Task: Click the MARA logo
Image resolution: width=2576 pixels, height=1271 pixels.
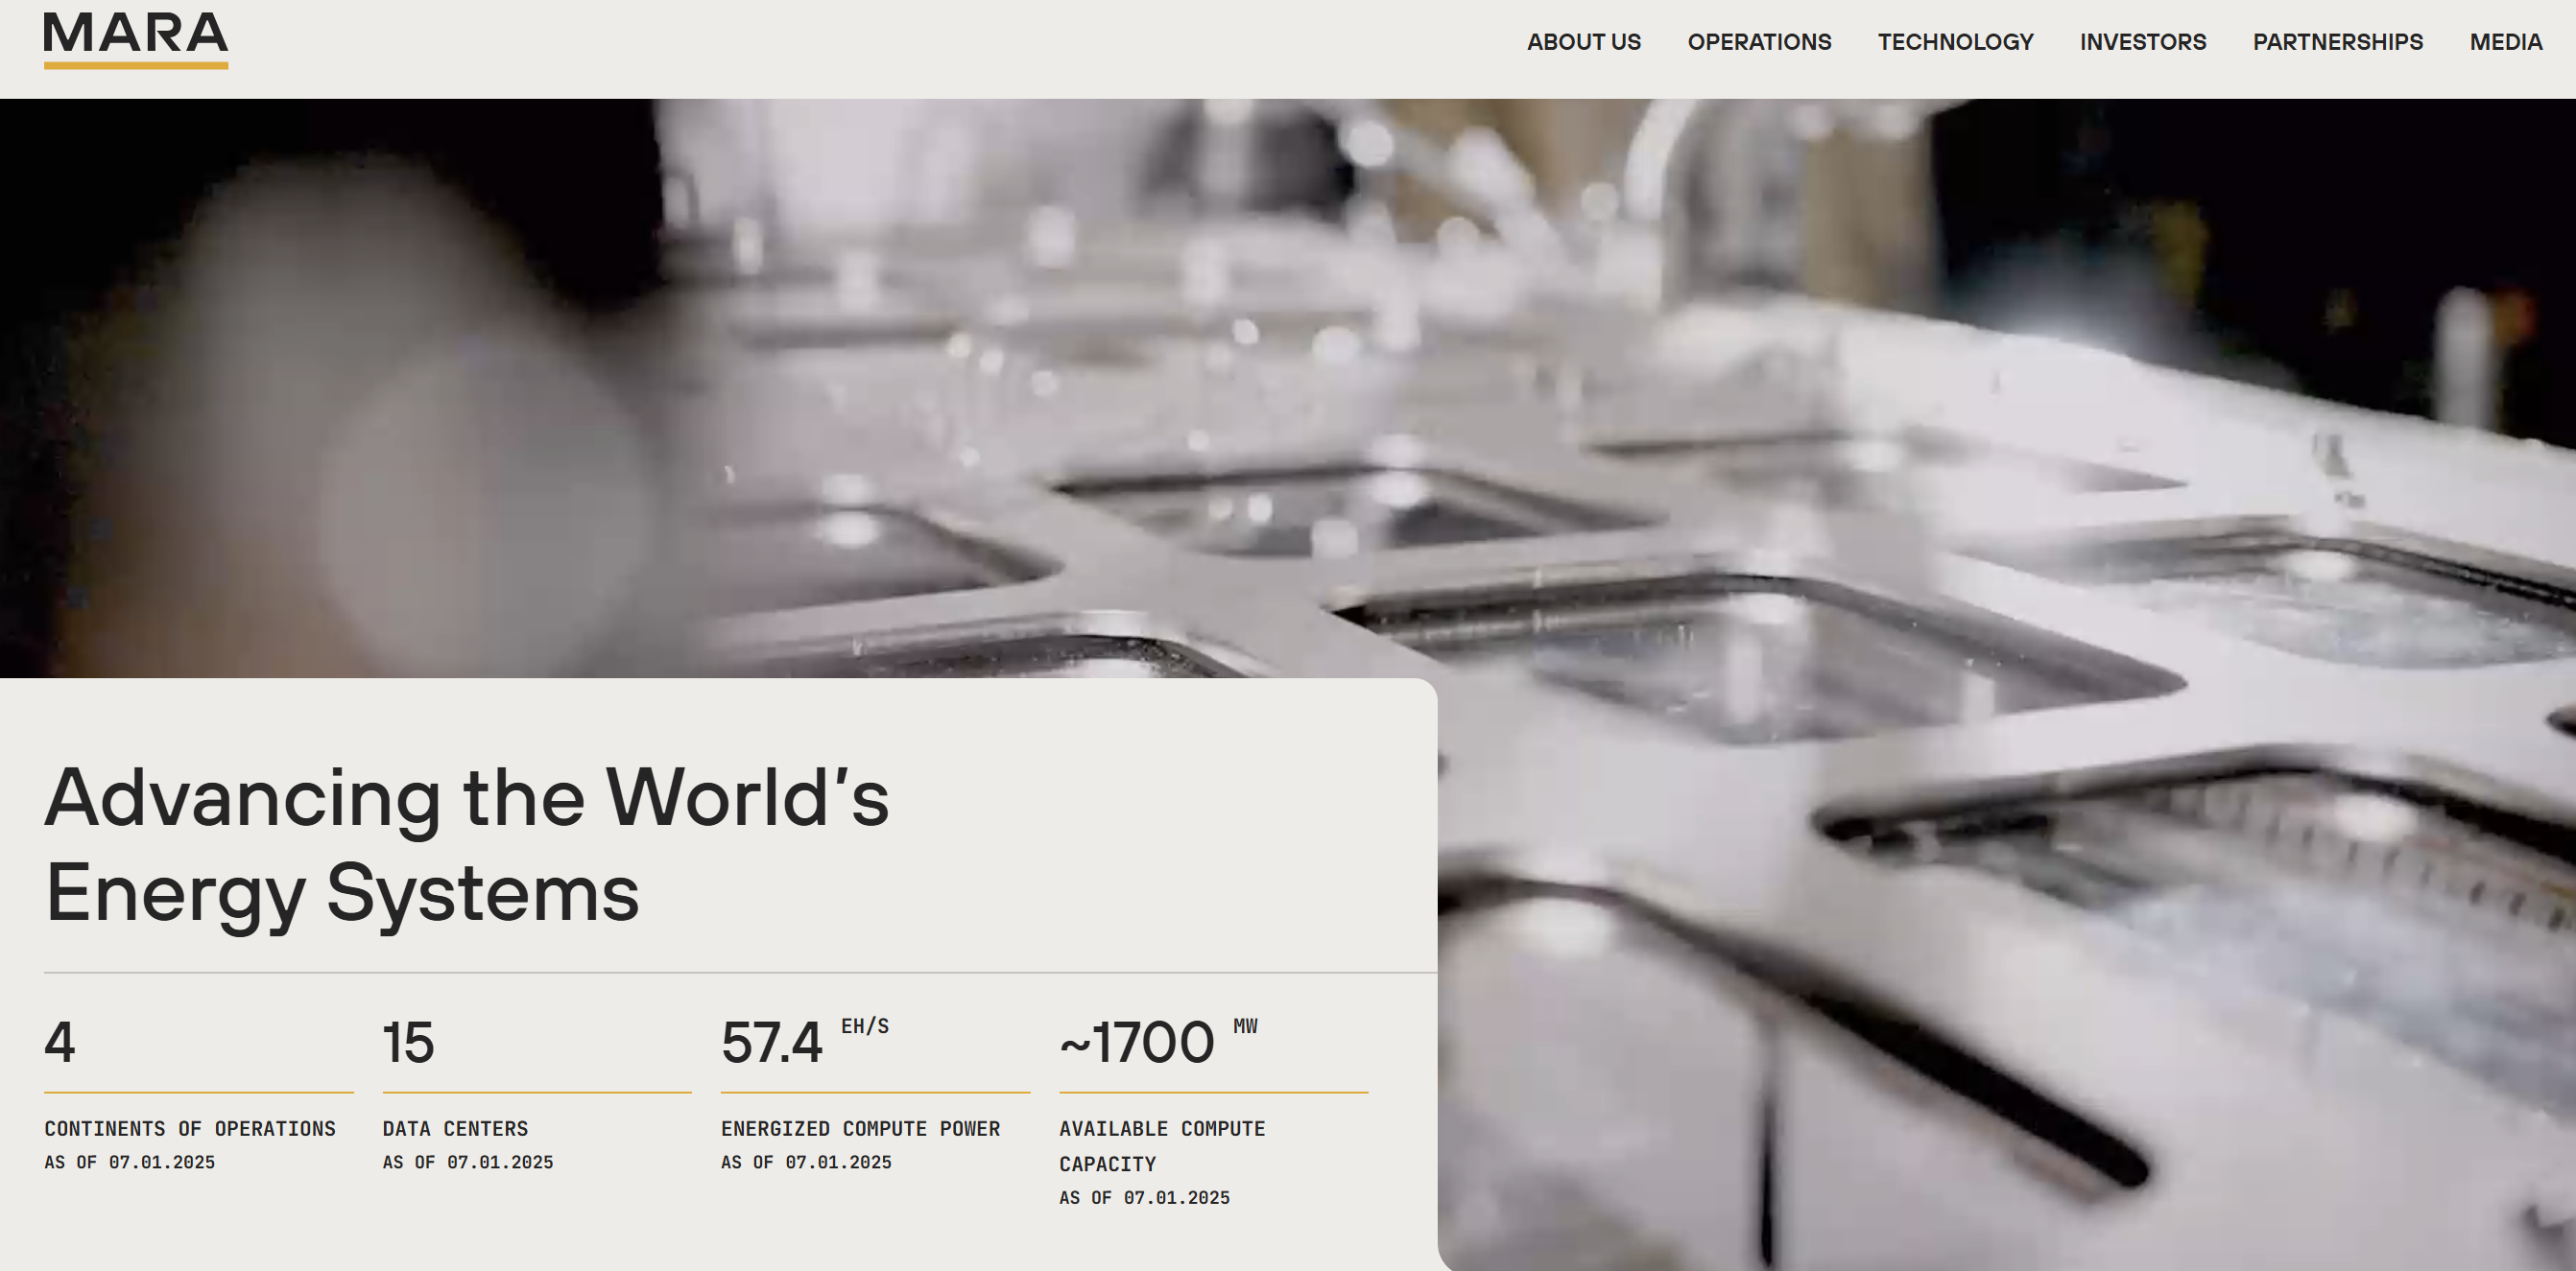Action: [136, 38]
